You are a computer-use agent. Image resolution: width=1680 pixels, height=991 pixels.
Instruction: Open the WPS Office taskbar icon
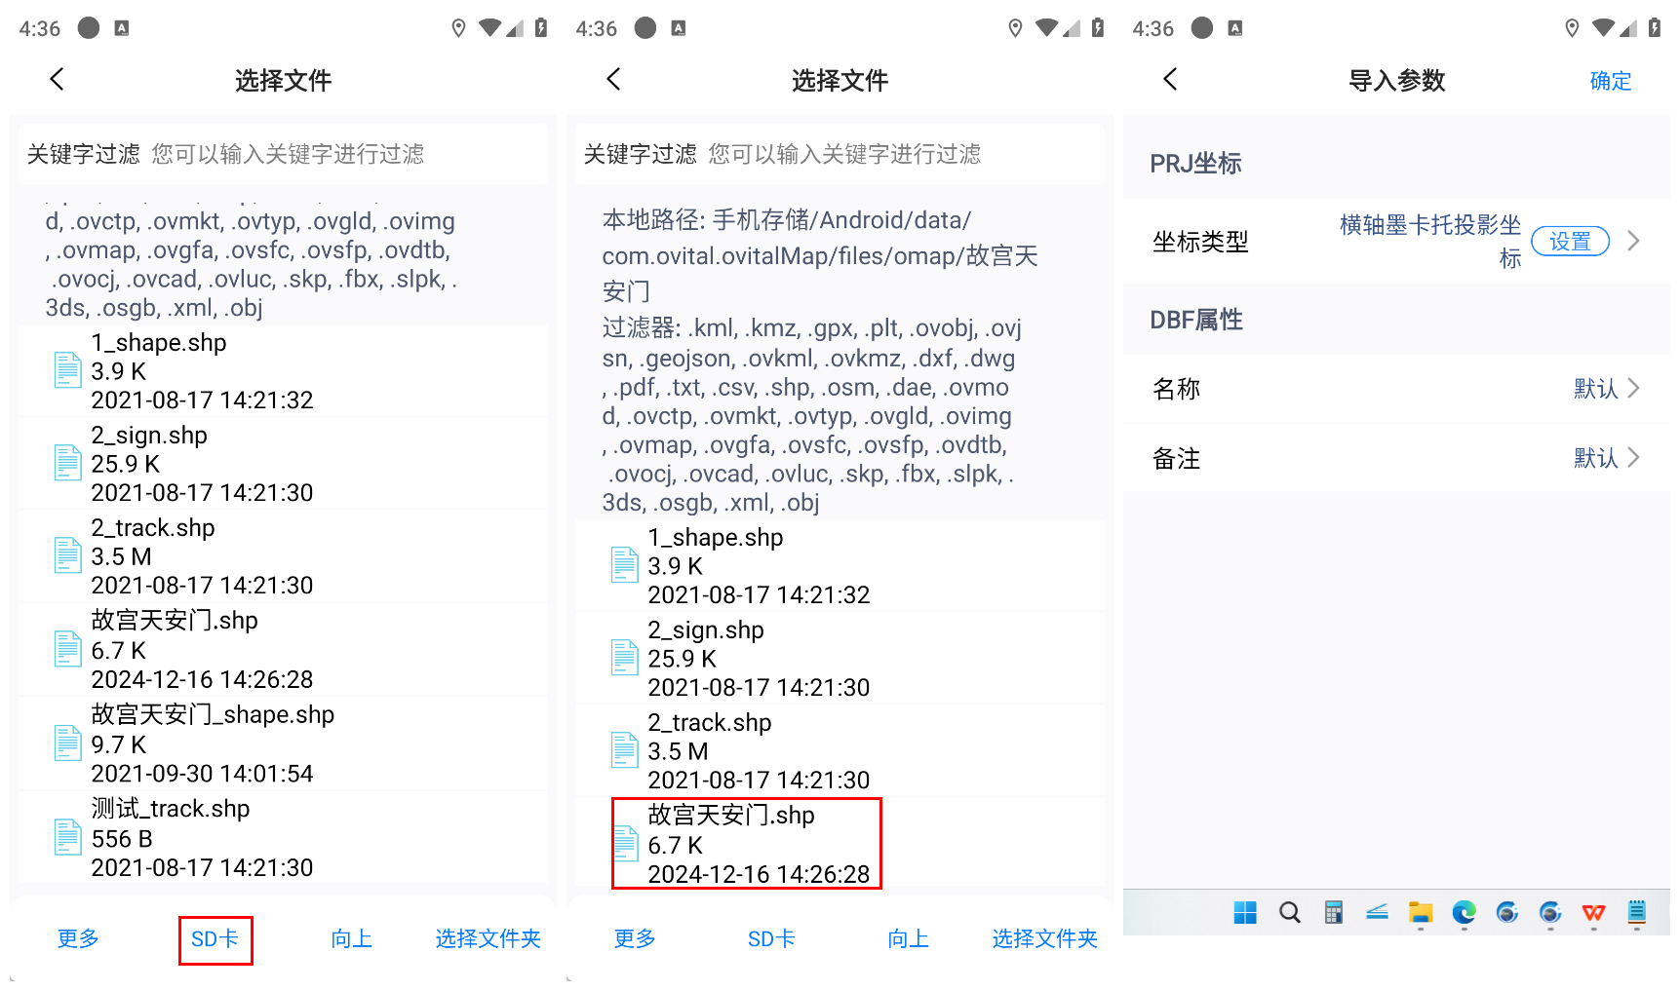[1593, 912]
